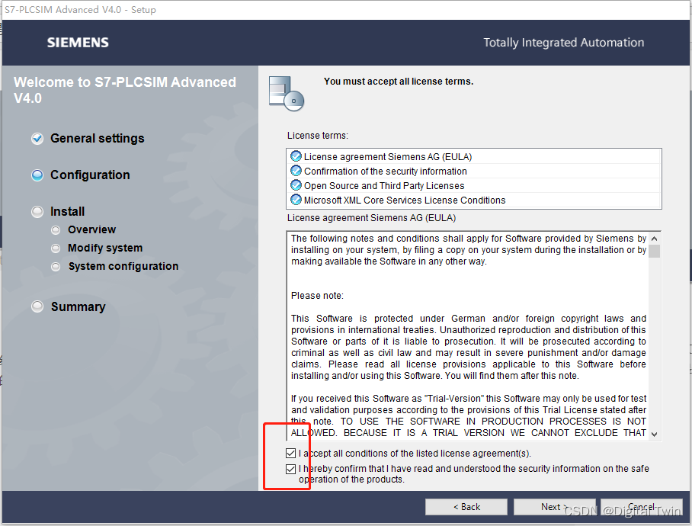Click the security information checkmark icon
692x526 pixels.
(296, 171)
